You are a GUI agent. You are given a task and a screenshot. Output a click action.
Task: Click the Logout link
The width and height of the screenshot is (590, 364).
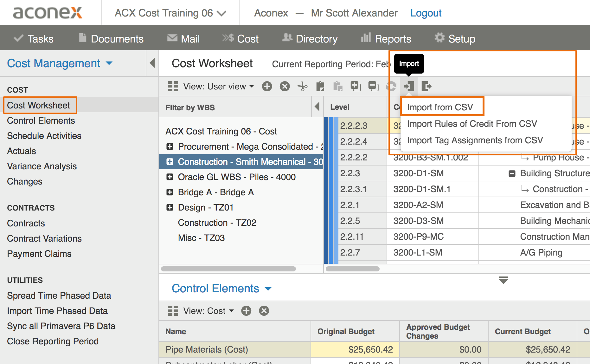426,13
